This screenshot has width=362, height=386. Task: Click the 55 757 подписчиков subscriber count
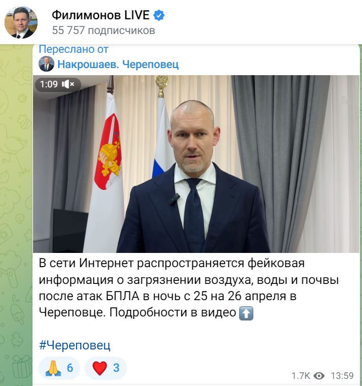tap(104, 30)
